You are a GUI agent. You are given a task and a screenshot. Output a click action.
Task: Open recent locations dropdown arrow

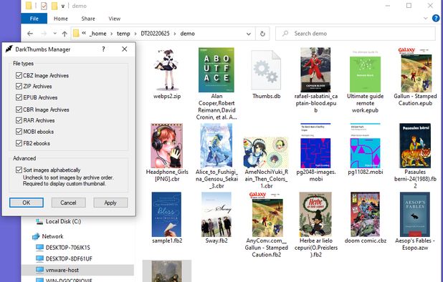54,34
